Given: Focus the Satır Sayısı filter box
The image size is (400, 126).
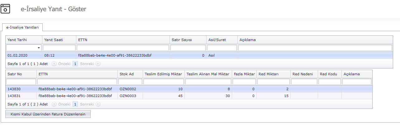Looking at the screenshot, I should coord(188,48).
